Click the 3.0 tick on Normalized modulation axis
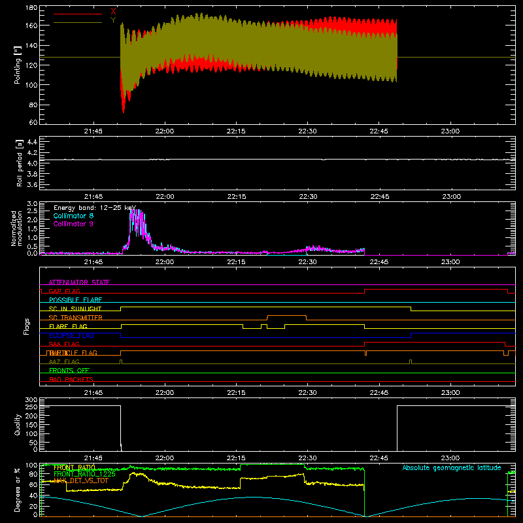Screen dimensions: 523x523 (x=32, y=204)
